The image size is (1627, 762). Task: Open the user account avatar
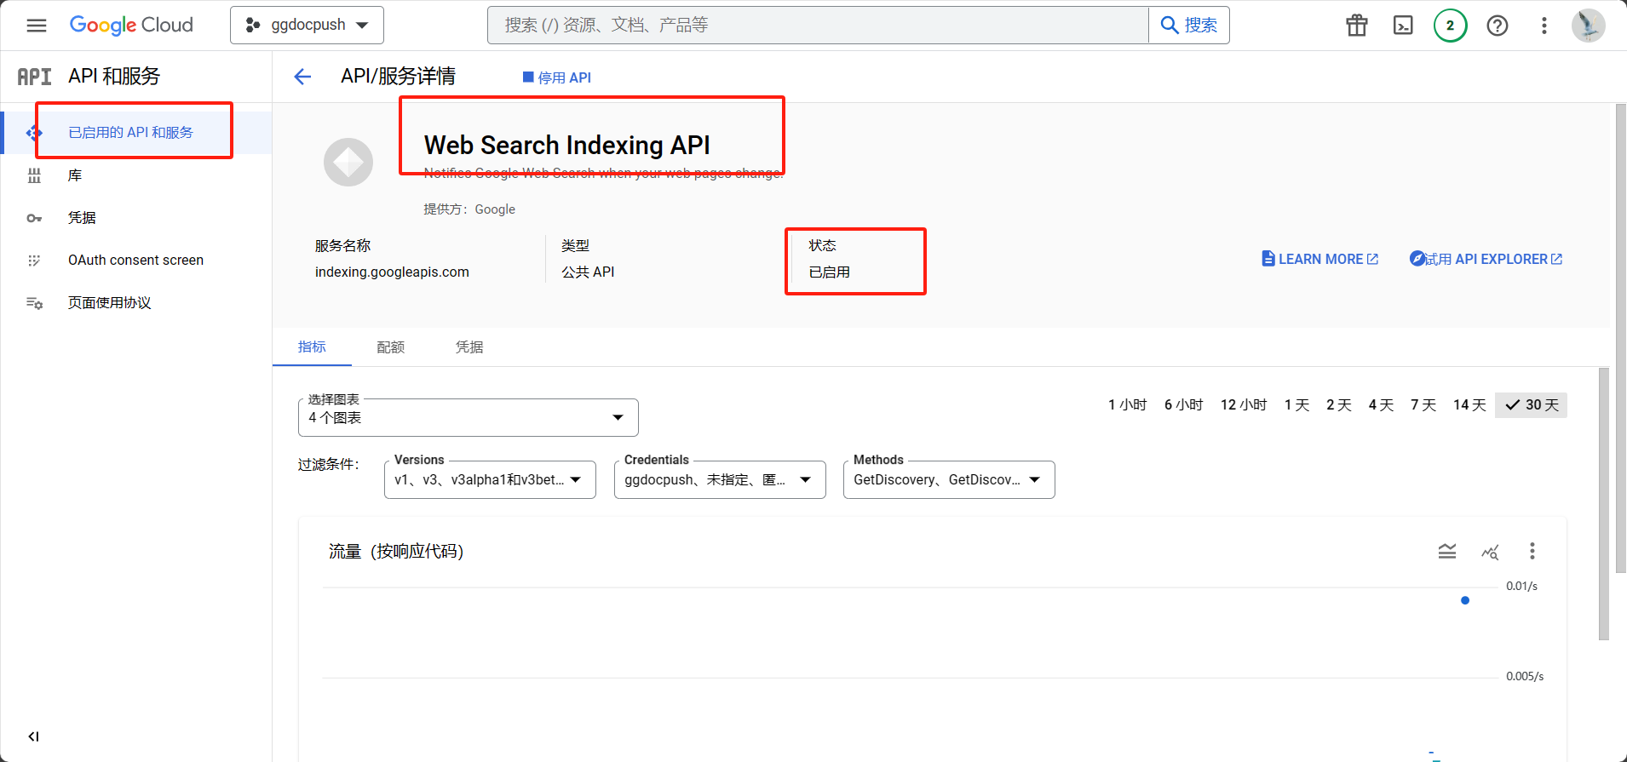pos(1588,26)
